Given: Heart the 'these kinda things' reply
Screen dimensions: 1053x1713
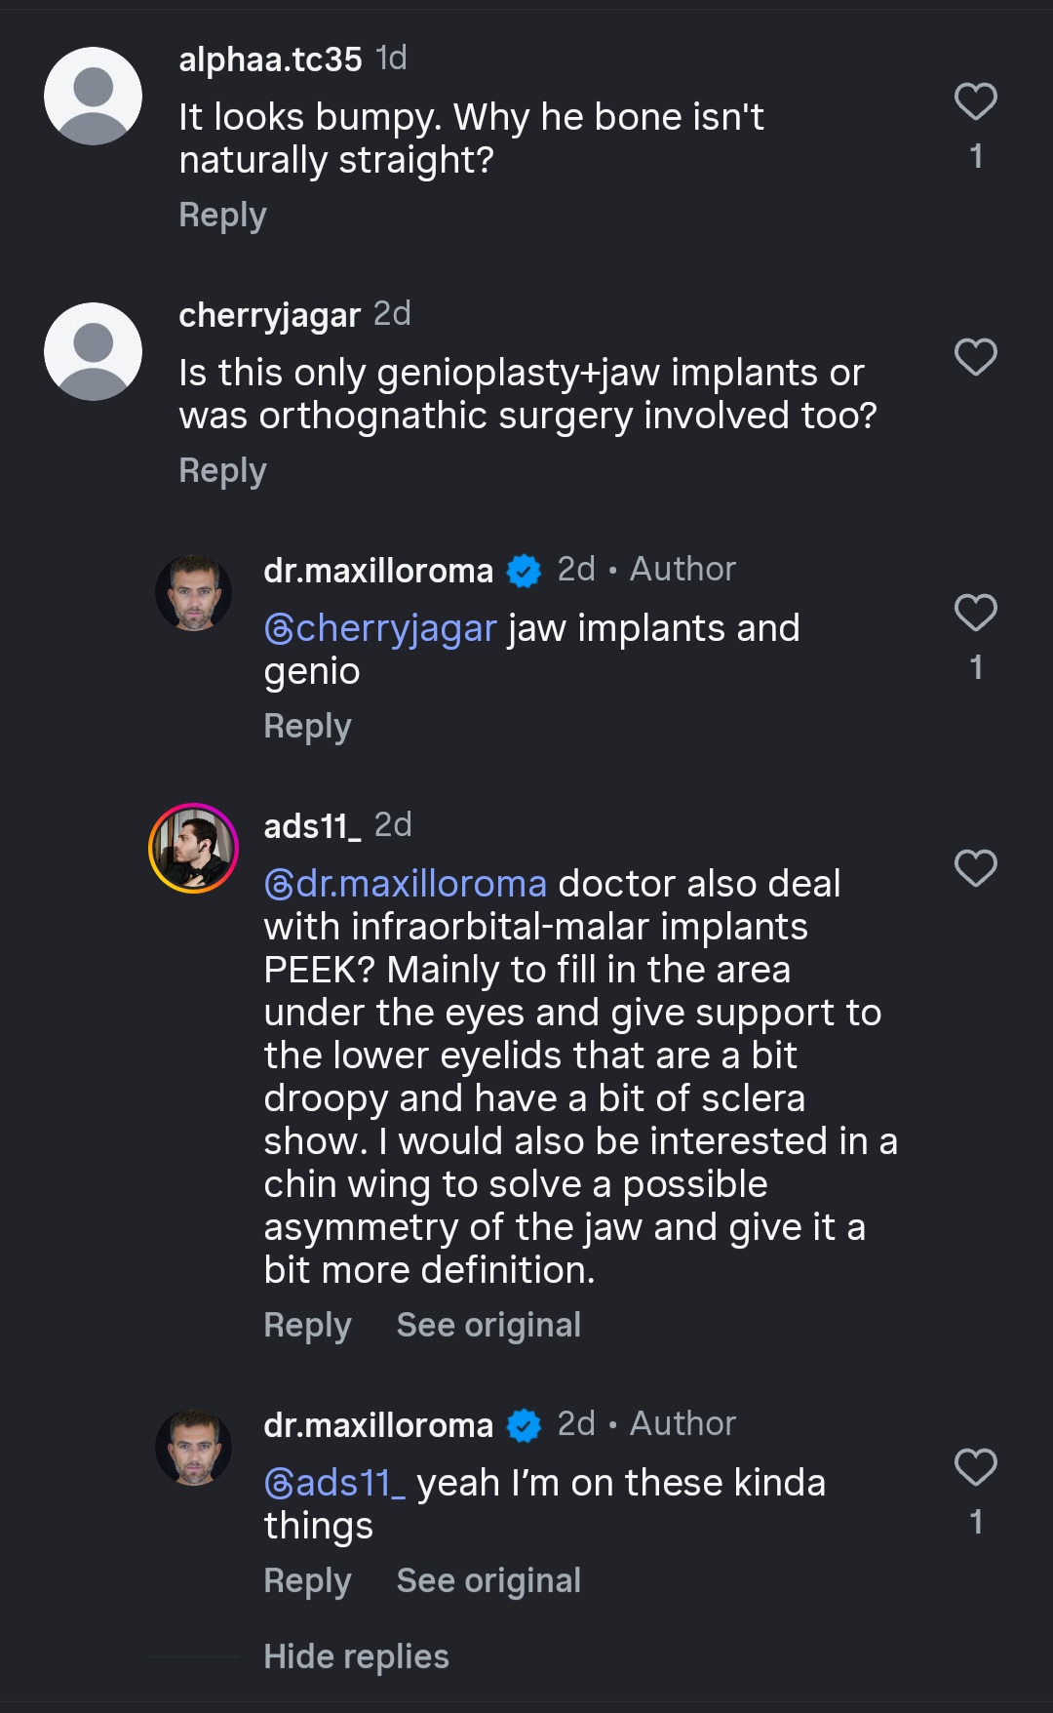Looking at the screenshot, I should 975,1467.
